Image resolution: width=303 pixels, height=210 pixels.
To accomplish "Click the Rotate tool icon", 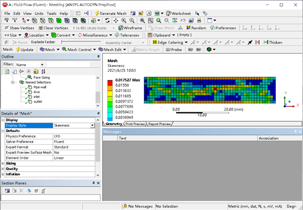I will (107, 20).
